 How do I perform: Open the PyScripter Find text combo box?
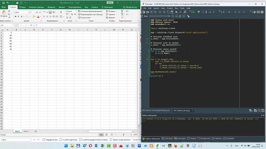point(160,16)
